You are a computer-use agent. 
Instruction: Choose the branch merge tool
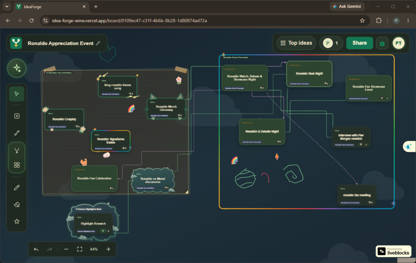pos(17,151)
